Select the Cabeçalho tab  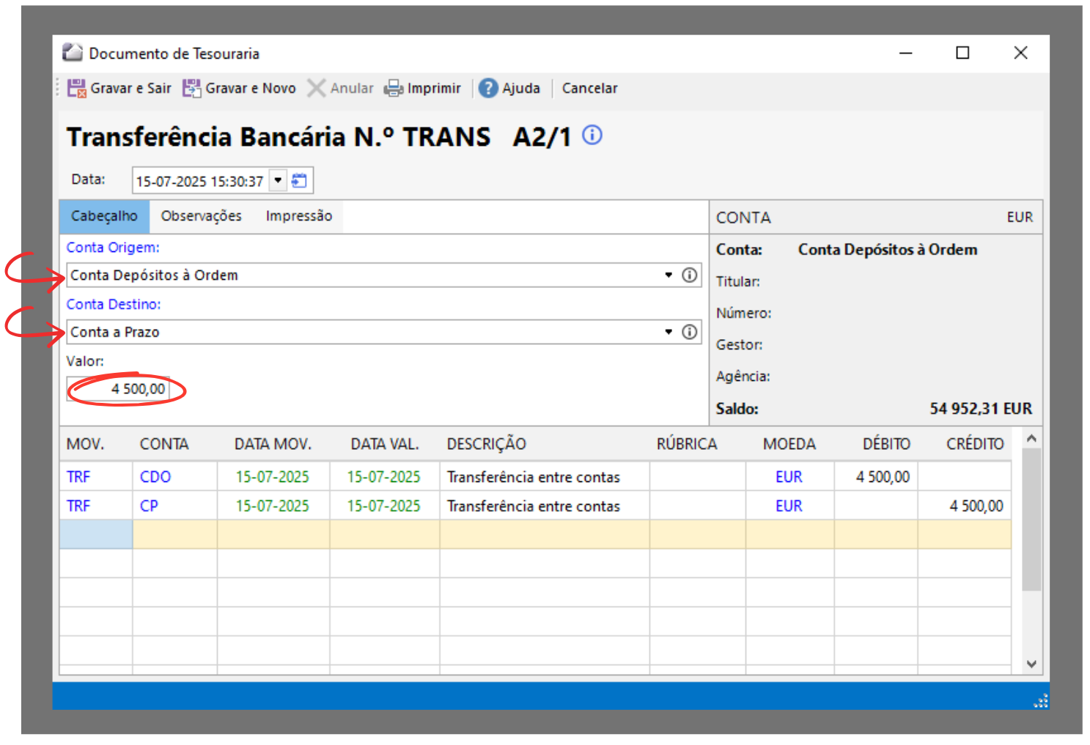pos(104,216)
